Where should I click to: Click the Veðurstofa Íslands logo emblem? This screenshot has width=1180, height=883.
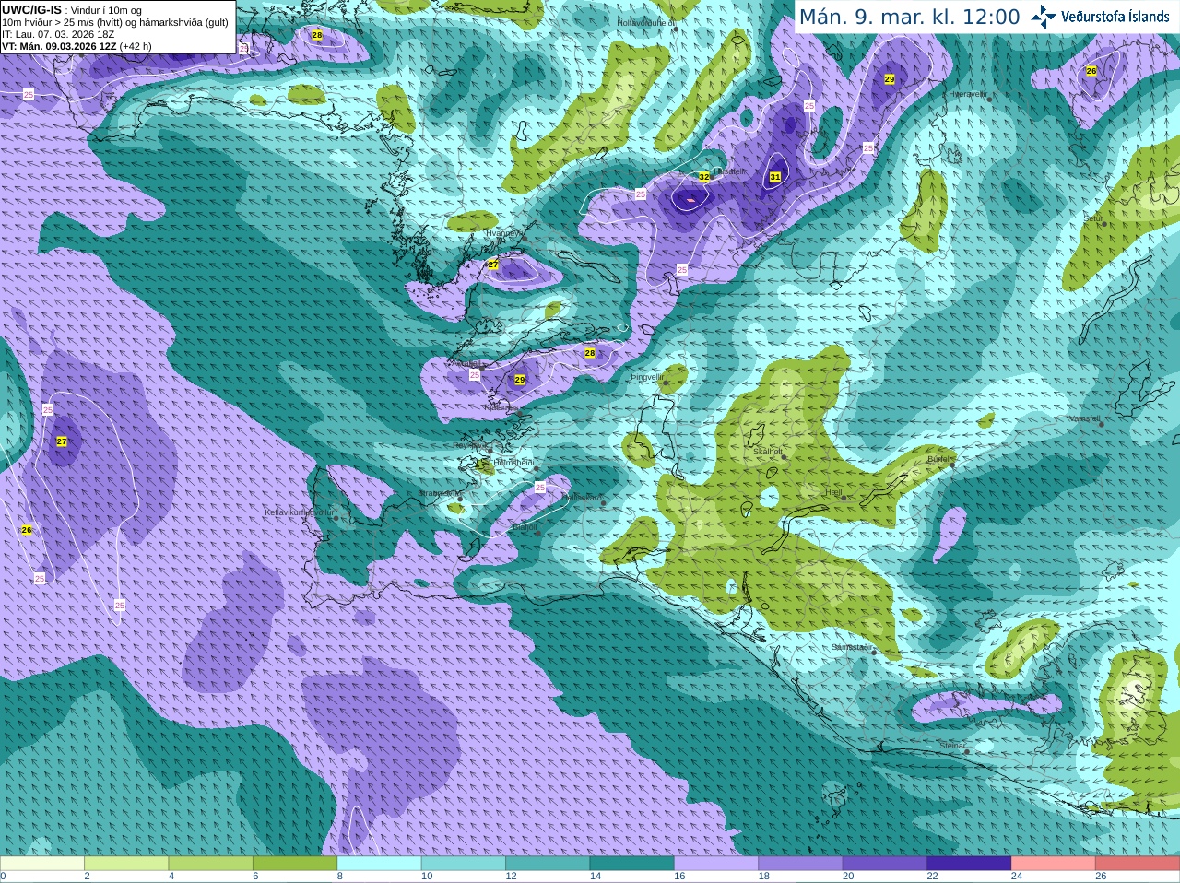(x=1044, y=17)
